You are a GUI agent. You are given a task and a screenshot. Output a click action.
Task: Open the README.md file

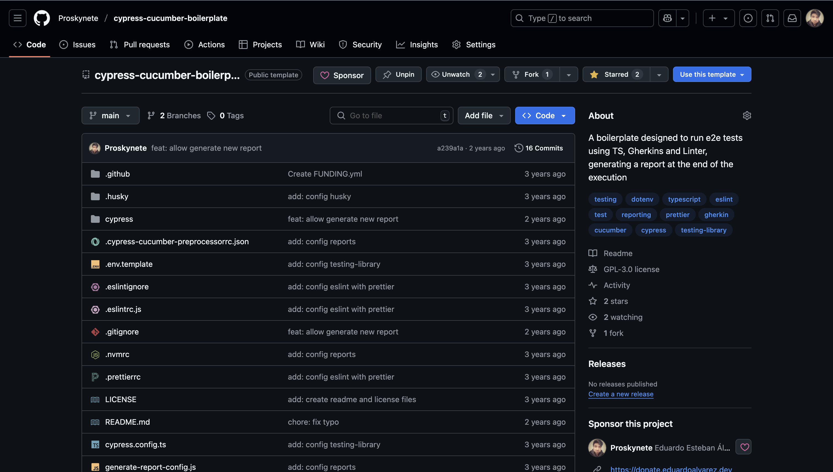(127, 422)
